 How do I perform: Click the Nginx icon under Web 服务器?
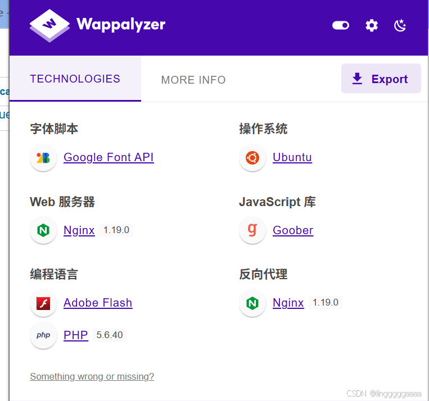pyautogui.click(x=43, y=230)
